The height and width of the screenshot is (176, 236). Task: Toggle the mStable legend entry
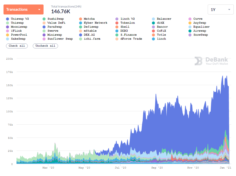pos(88,31)
